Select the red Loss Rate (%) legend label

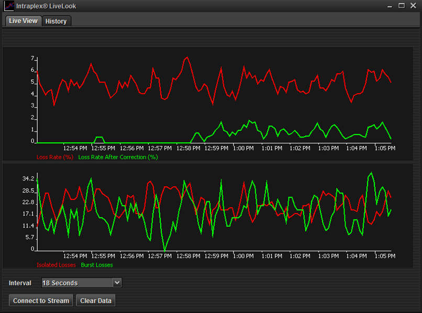click(x=55, y=156)
